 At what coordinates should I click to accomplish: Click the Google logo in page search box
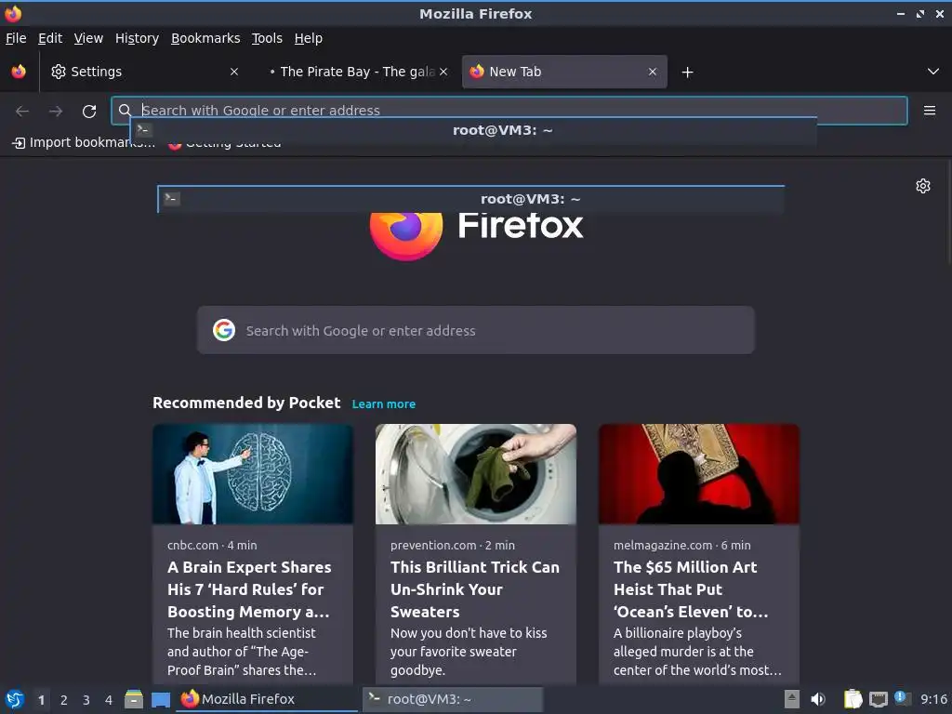(224, 330)
